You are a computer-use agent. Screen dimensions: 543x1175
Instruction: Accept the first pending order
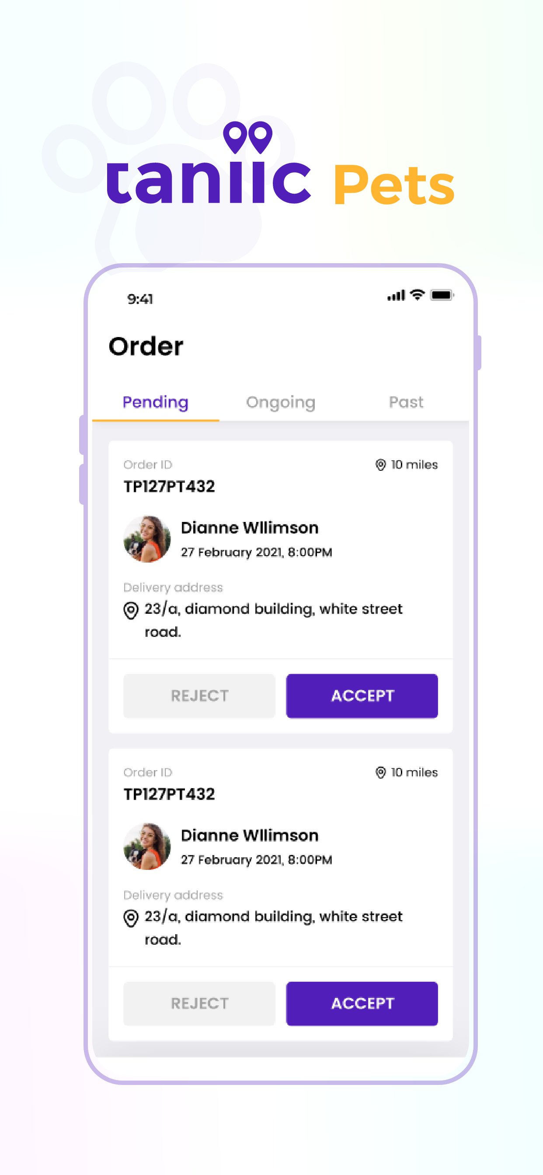[362, 695]
